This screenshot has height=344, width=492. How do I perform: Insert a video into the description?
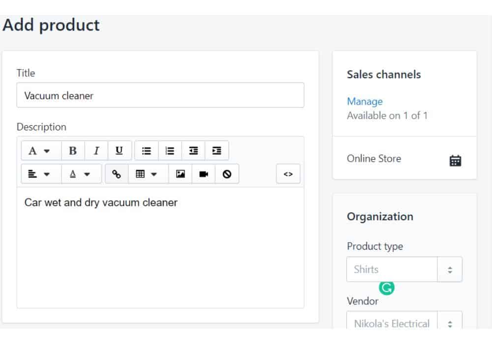[x=204, y=174]
